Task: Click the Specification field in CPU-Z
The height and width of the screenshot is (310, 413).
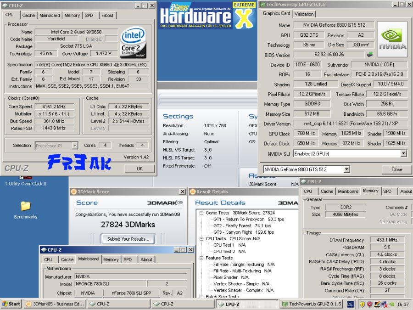Action: click(x=92, y=65)
